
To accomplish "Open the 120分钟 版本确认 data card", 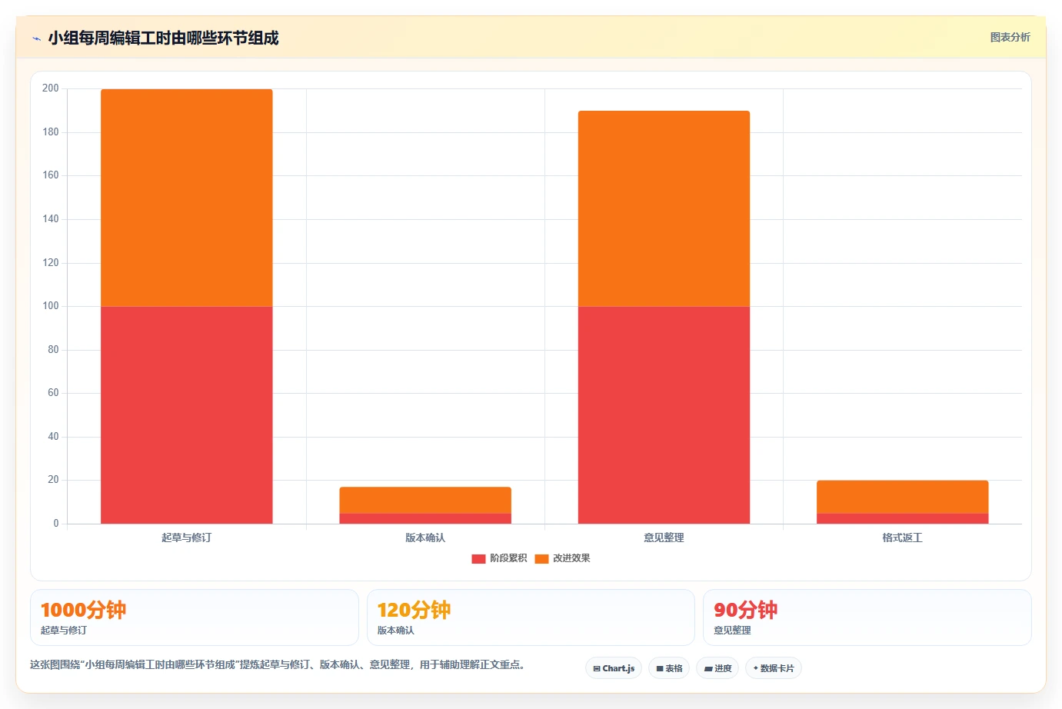I will (x=531, y=617).
